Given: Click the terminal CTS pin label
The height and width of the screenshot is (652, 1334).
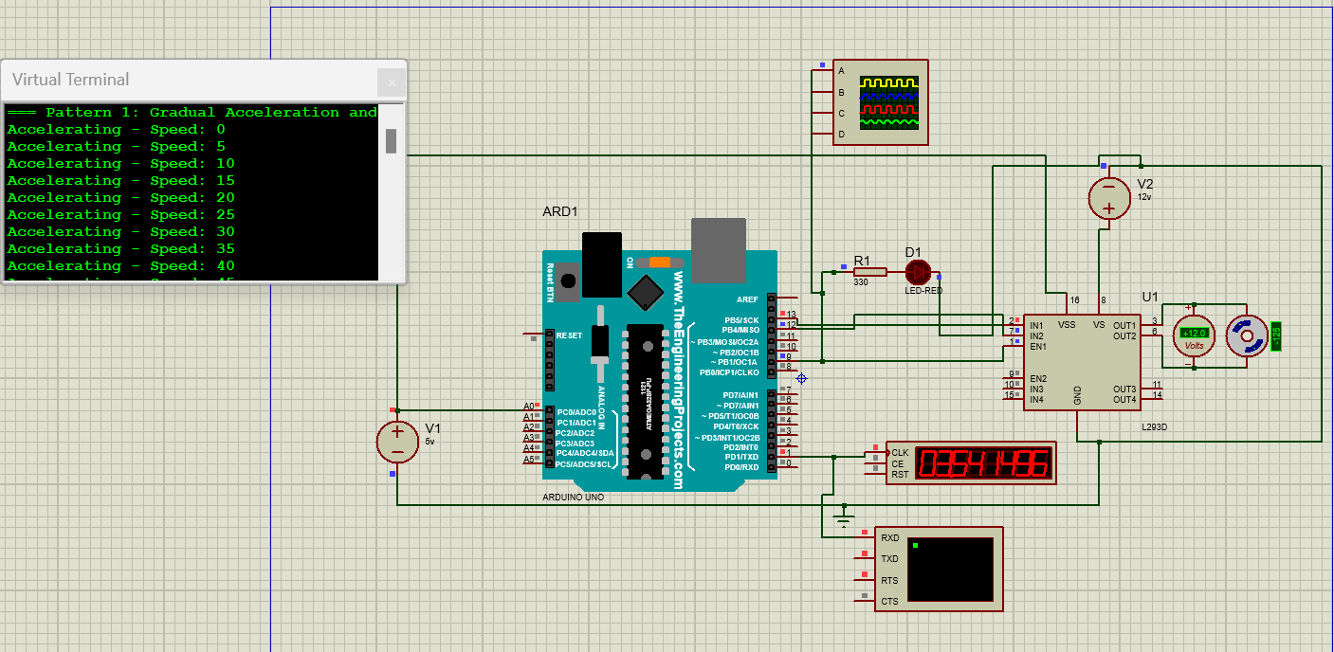Looking at the screenshot, I should tap(889, 602).
